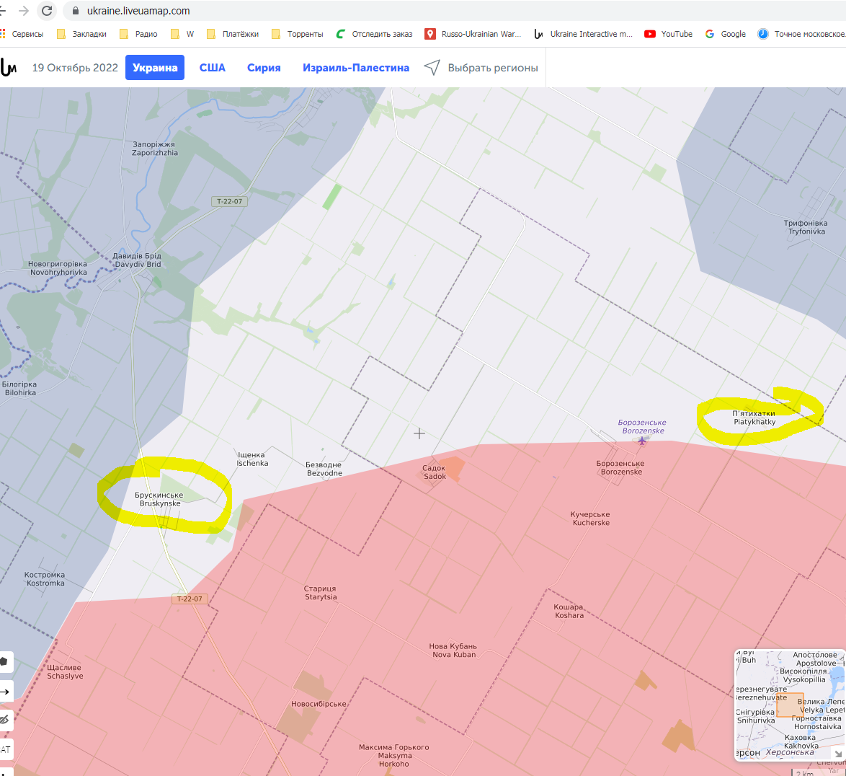Toggle the SAT satellite view button
This screenshot has height=776, width=846.
tap(5, 749)
